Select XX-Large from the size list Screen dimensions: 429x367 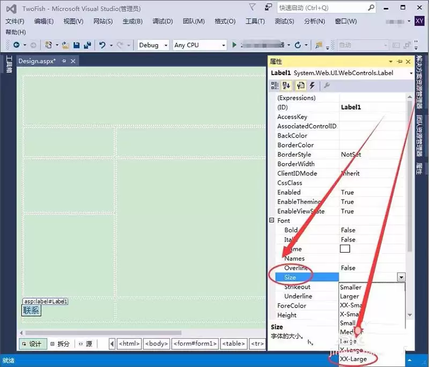355,359
